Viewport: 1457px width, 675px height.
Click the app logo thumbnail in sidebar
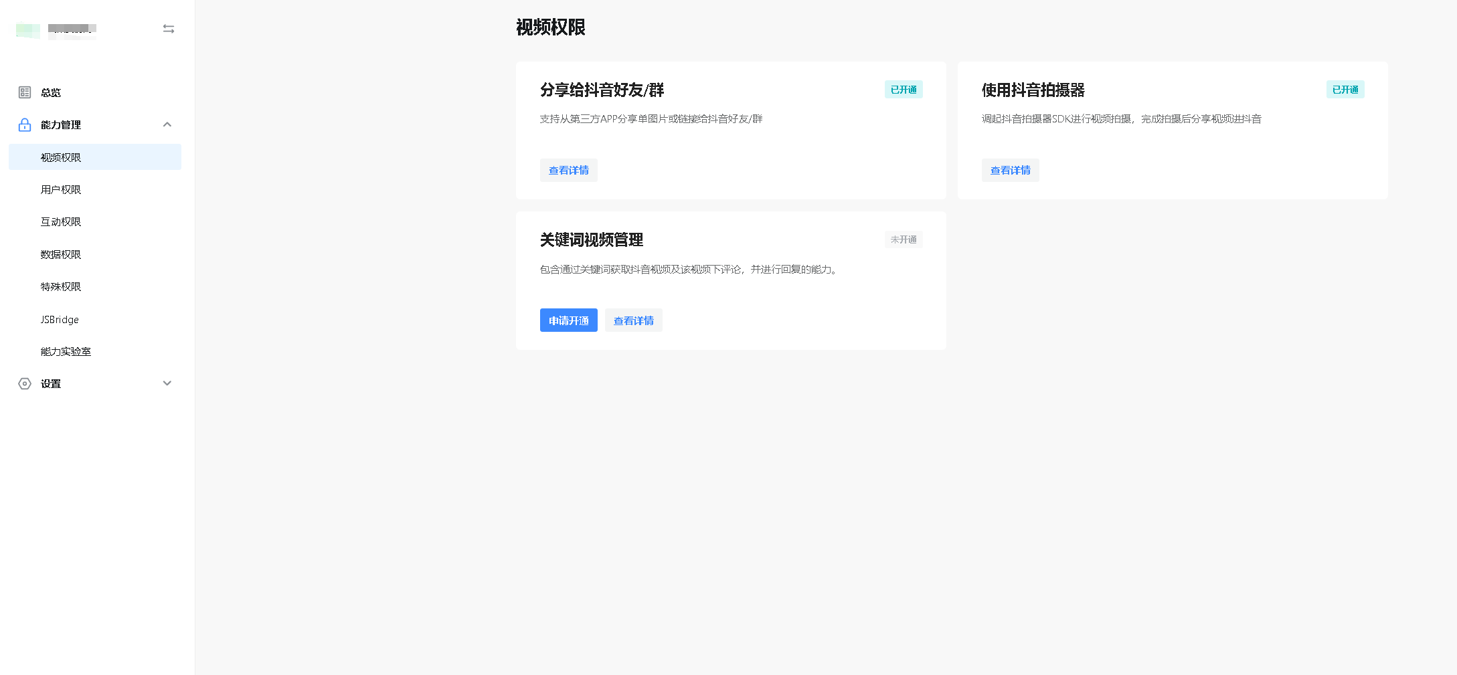point(28,30)
